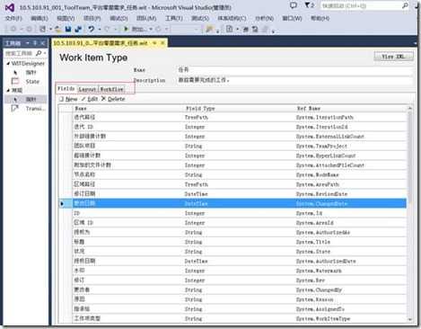Switch to the Layout tab
Image resolution: width=421 pixels, height=329 pixels.
pyautogui.click(x=87, y=89)
